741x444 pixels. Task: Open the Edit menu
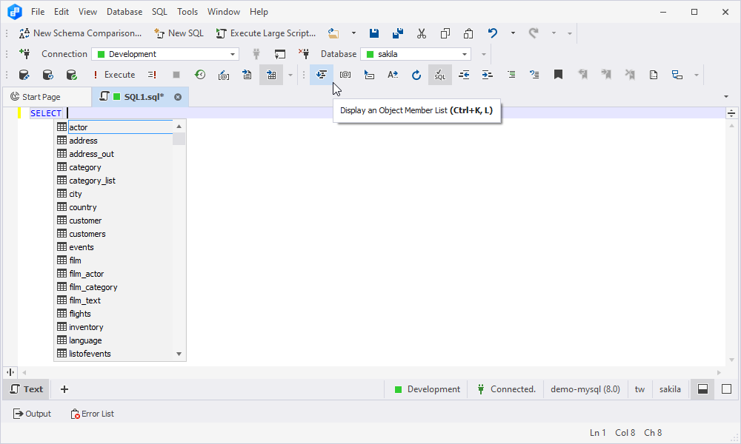coord(62,12)
